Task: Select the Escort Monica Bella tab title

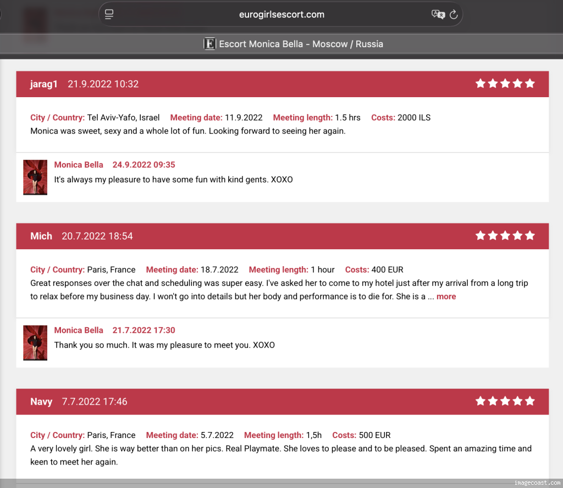Action: coord(301,44)
